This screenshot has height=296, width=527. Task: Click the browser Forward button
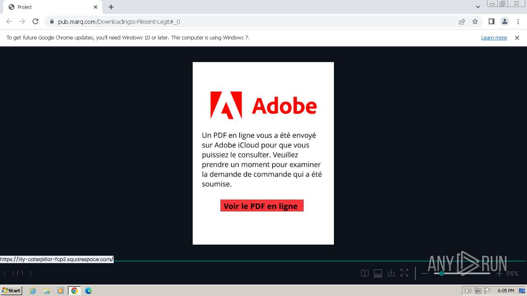point(22,21)
